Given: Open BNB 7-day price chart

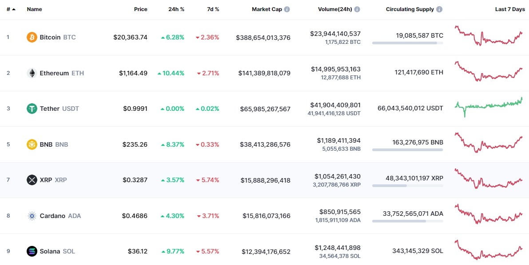Looking at the screenshot, I should 489,143.
